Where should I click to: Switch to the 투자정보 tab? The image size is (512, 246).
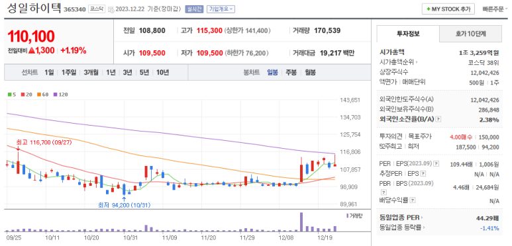(x=408, y=34)
